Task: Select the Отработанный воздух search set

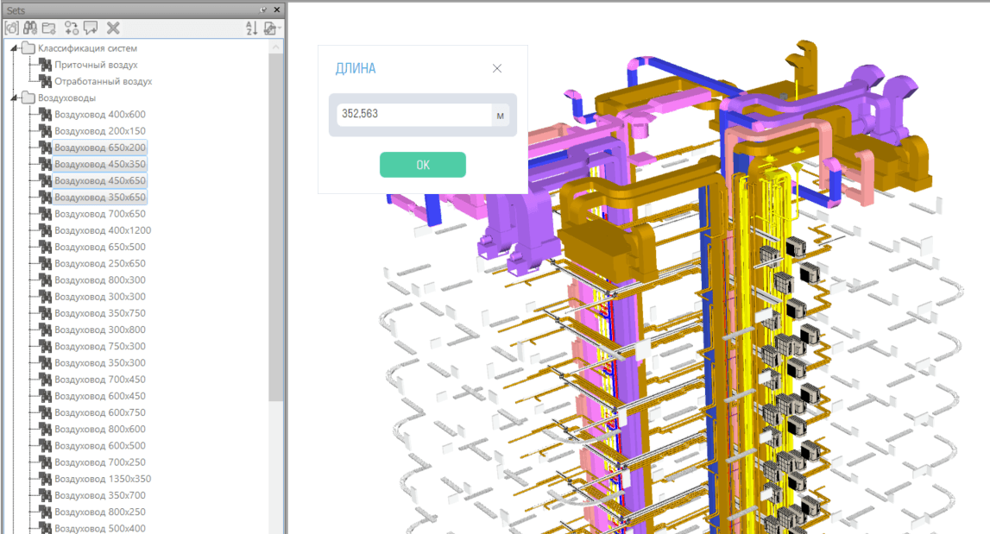Action: click(103, 81)
